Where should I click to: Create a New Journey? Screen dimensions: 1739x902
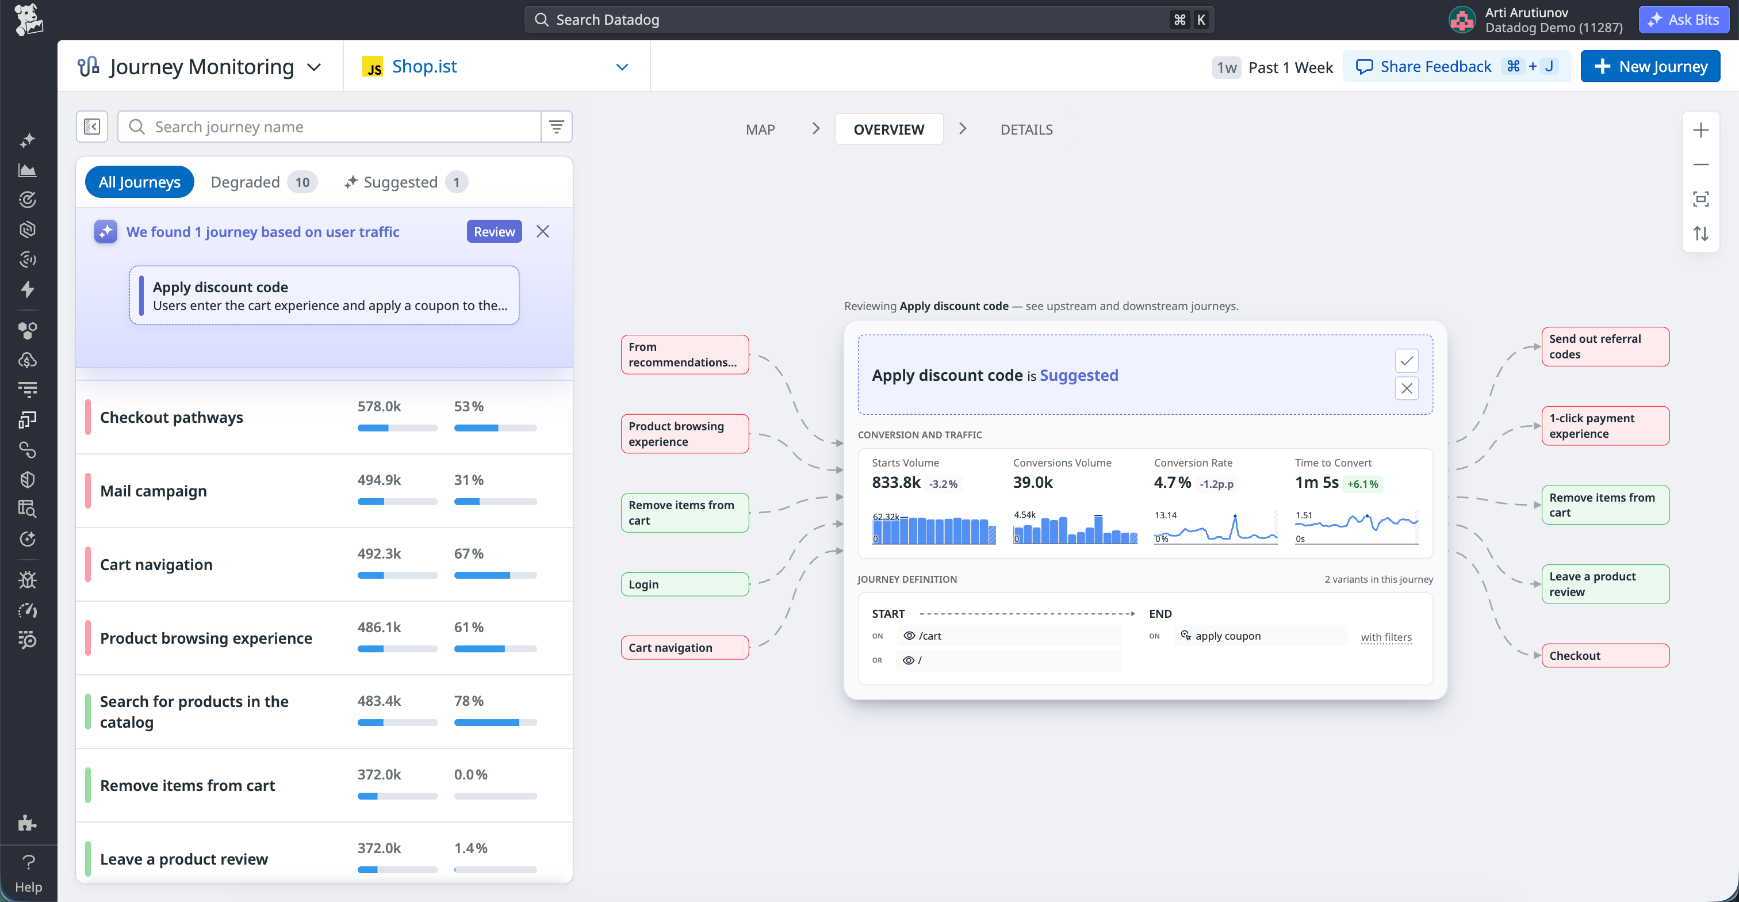pyautogui.click(x=1650, y=67)
